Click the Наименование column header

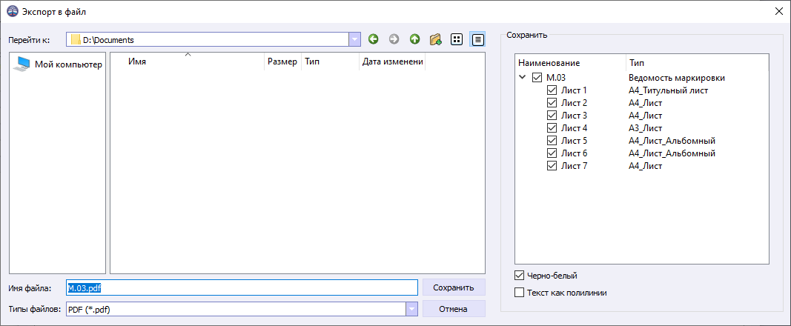point(571,64)
